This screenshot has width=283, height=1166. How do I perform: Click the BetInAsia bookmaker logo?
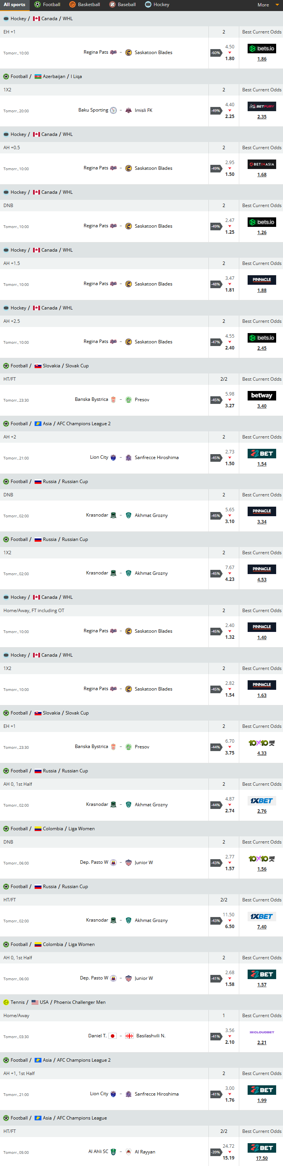point(262,164)
